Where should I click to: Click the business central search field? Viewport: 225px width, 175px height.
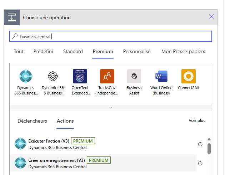[111, 36]
